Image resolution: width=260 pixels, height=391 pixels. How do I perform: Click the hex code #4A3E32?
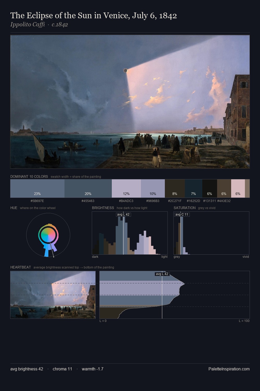pyautogui.click(x=224, y=201)
